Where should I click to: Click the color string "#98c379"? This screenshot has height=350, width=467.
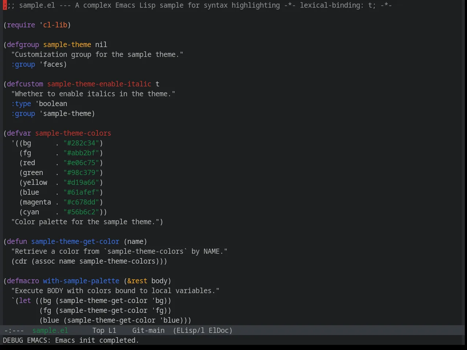81,172
